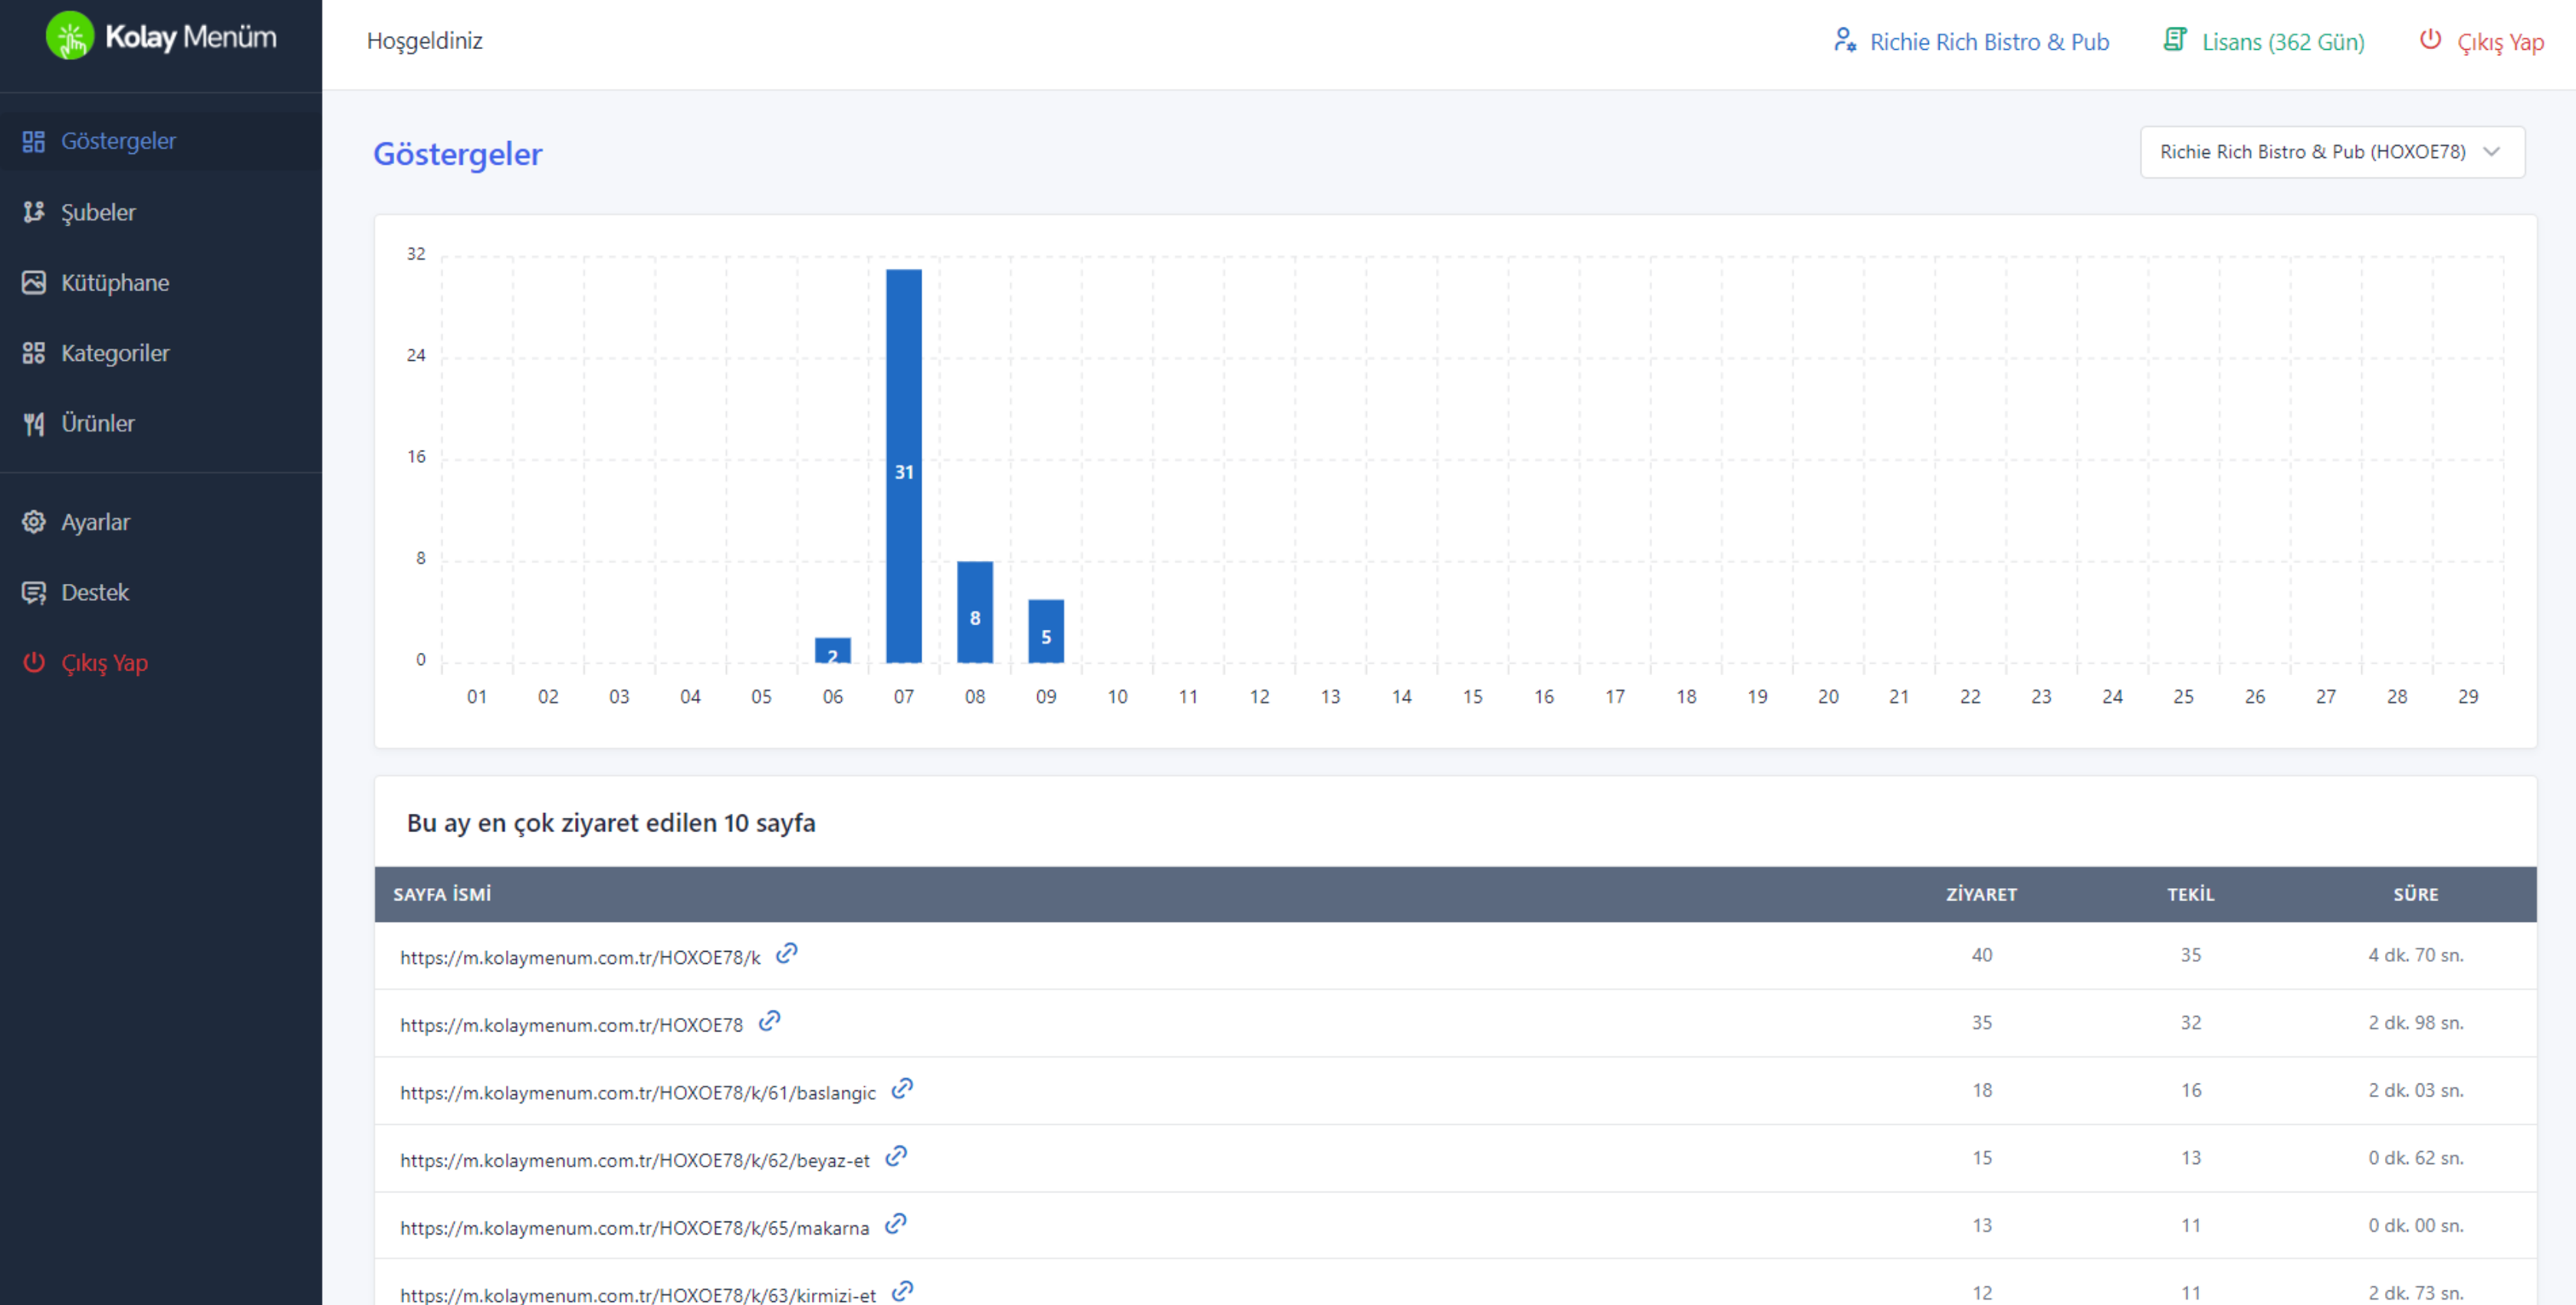
Task: Open link icon for k/65/makarna page
Action: click(x=896, y=1223)
